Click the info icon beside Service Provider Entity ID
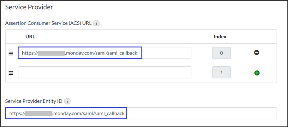 tap(67, 102)
